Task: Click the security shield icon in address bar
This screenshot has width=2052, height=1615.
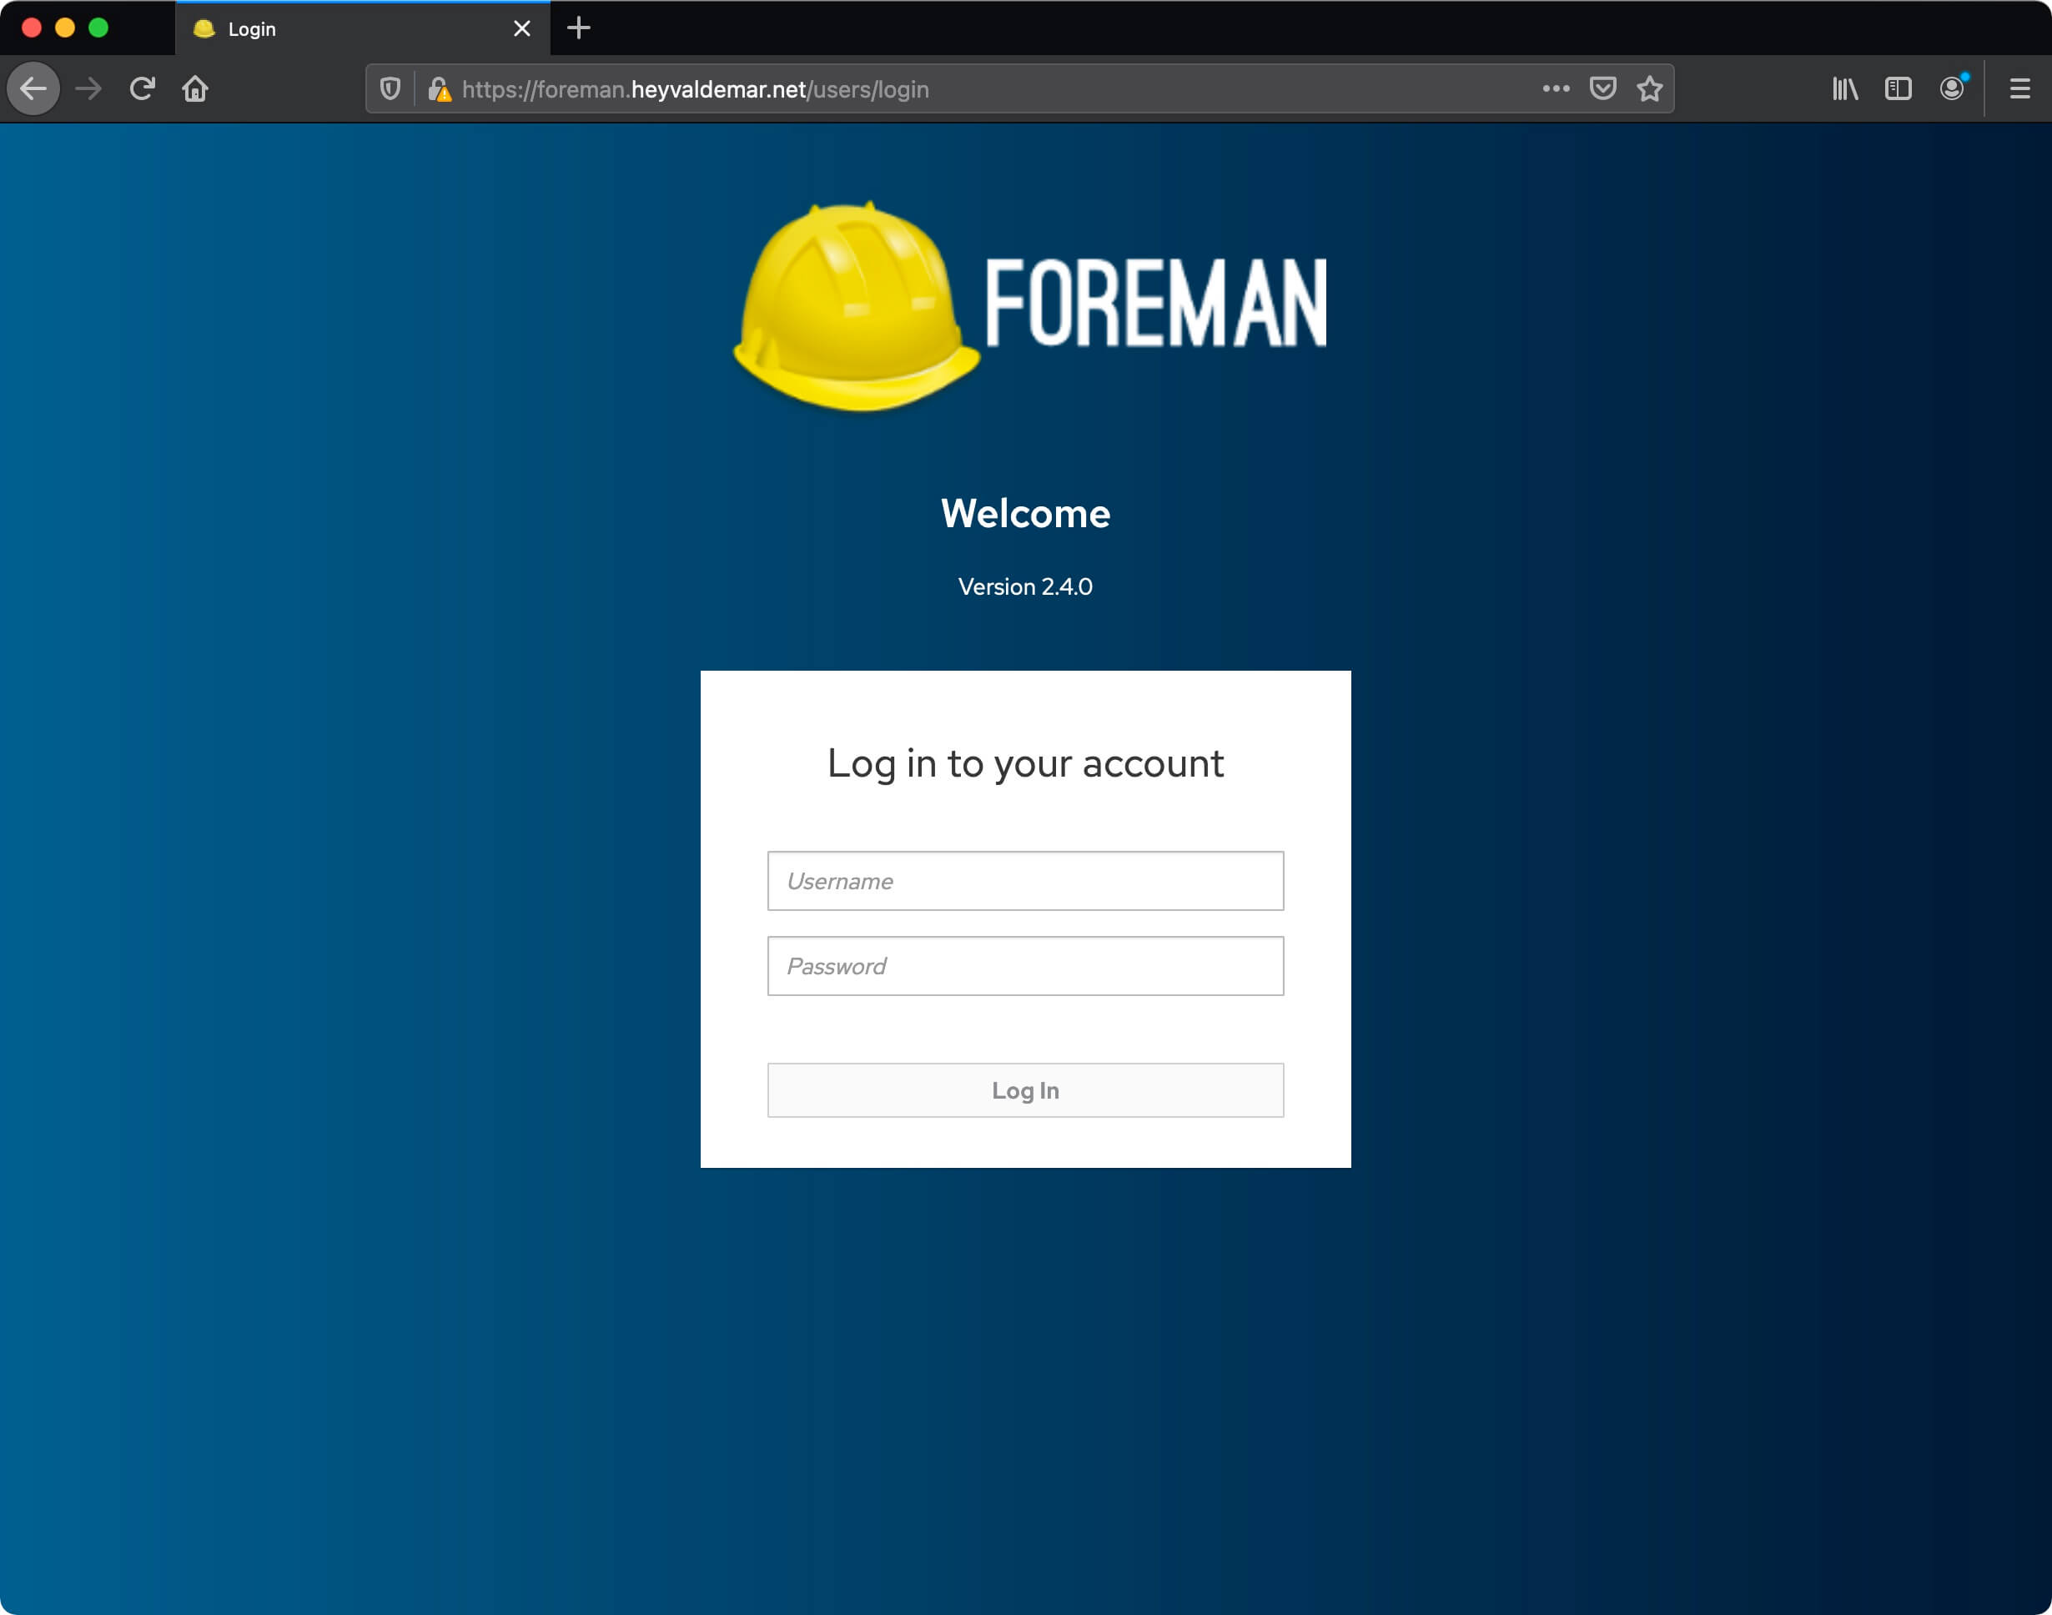Action: [x=388, y=88]
